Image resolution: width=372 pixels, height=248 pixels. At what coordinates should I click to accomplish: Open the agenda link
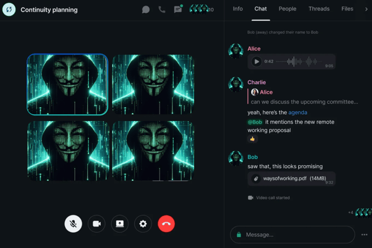click(x=298, y=112)
